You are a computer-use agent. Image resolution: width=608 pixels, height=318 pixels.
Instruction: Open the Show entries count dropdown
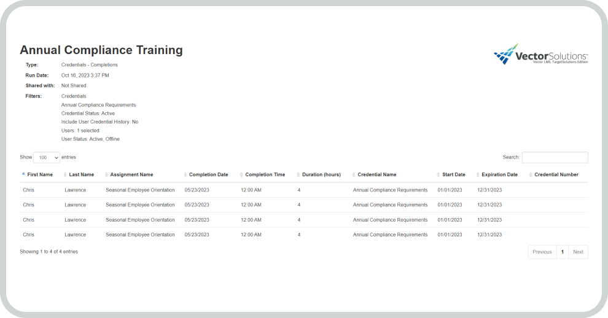pos(47,158)
